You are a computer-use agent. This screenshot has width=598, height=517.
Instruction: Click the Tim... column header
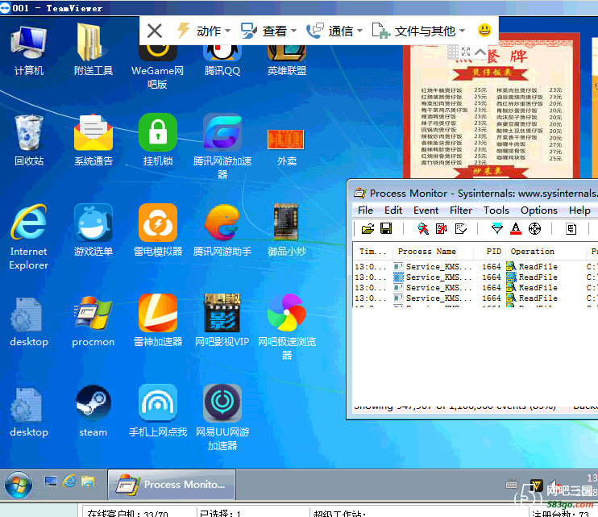click(372, 252)
